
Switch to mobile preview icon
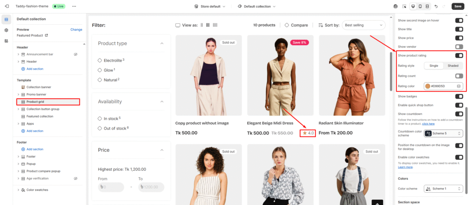coord(420,6)
